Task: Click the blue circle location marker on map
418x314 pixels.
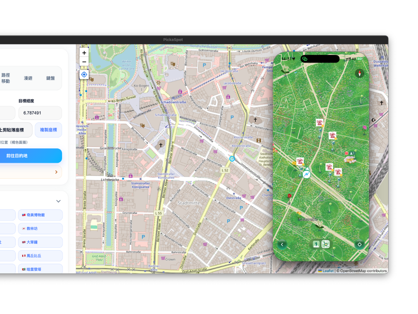Action: [232, 159]
